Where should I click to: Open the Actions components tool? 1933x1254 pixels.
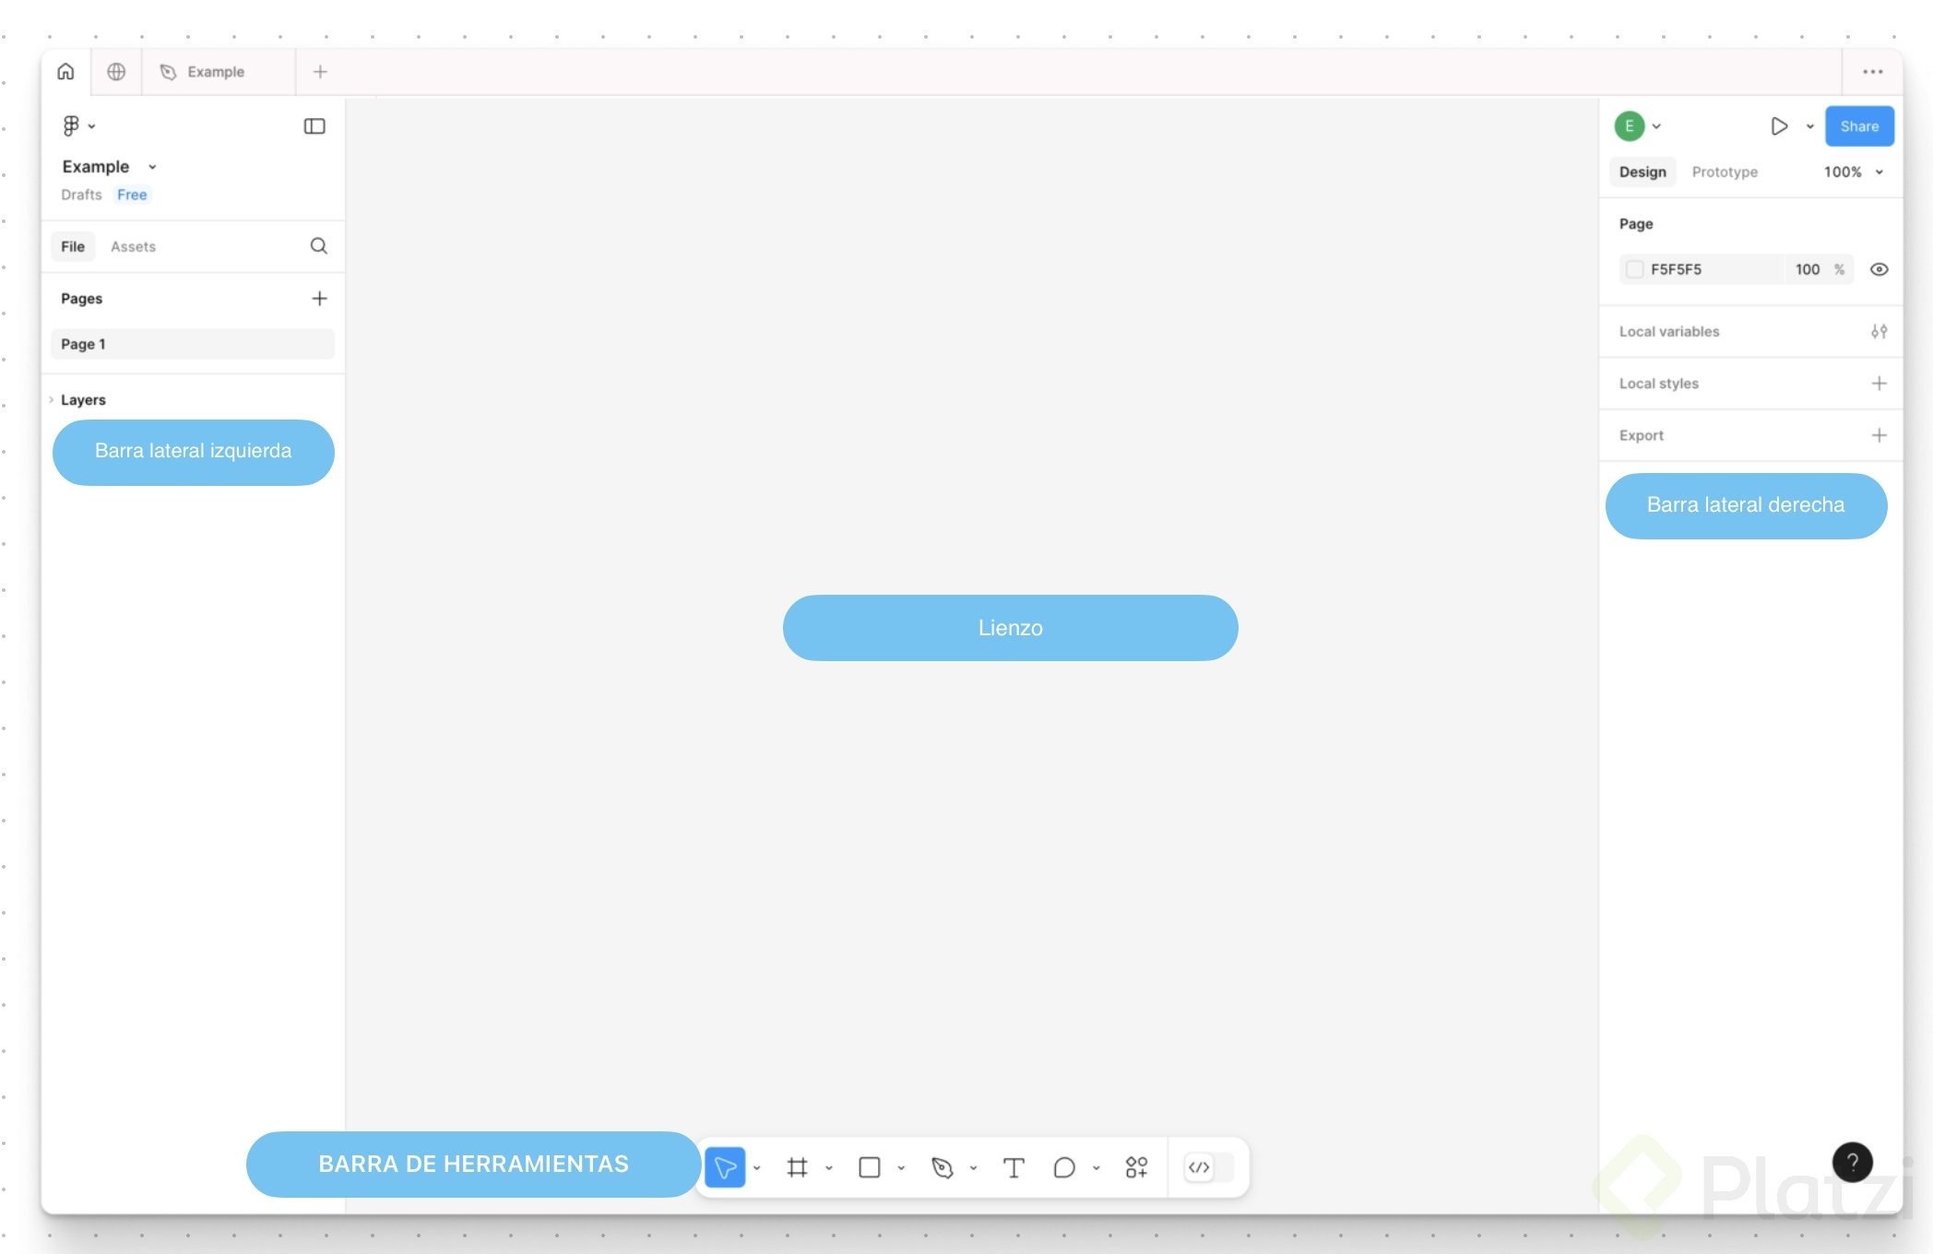coord(1136,1167)
